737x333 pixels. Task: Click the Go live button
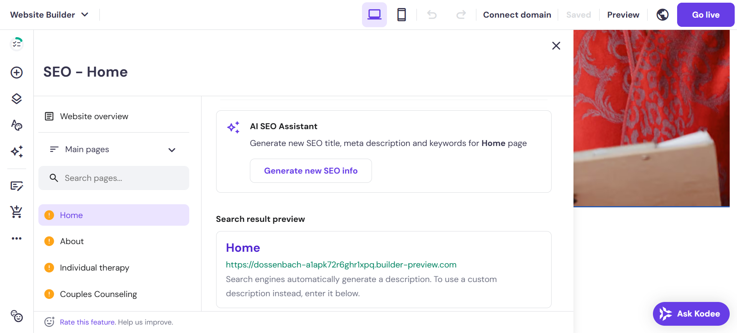pyautogui.click(x=706, y=15)
